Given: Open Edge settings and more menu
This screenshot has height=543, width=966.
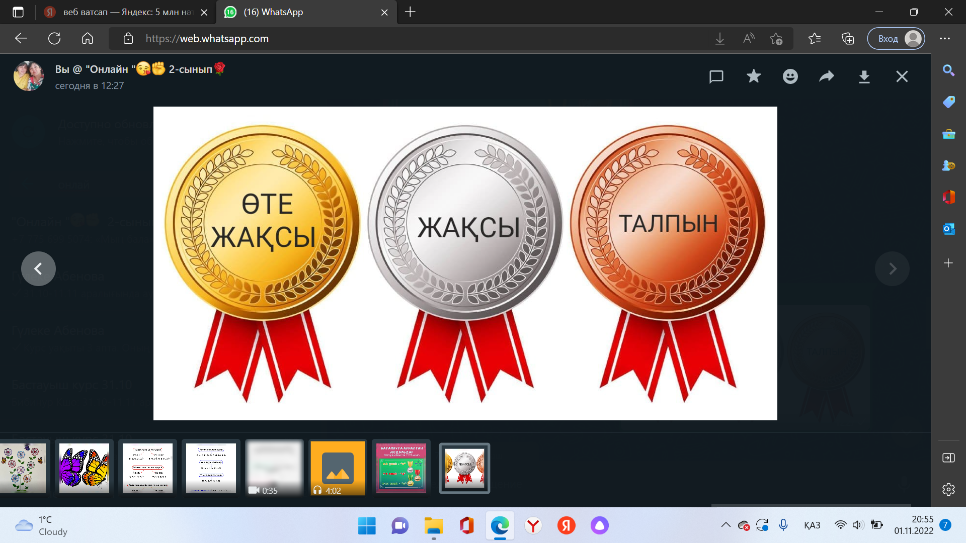Looking at the screenshot, I should (x=945, y=39).
